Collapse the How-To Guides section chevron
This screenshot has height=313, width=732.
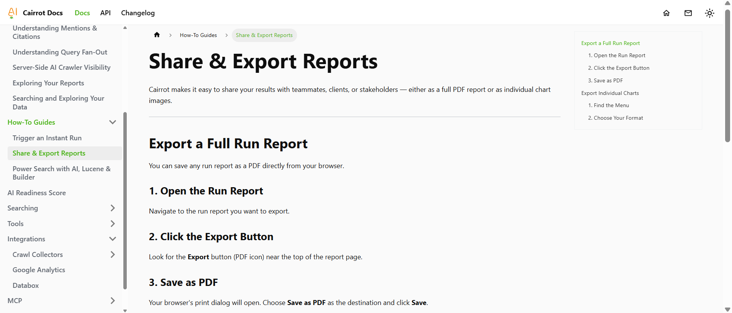coord(113,122)
